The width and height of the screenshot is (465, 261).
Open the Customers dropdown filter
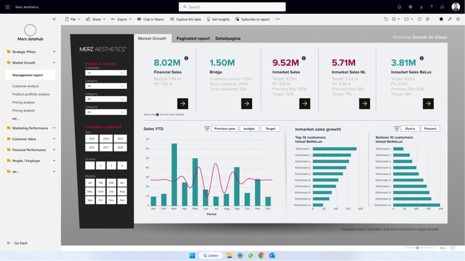106,73
